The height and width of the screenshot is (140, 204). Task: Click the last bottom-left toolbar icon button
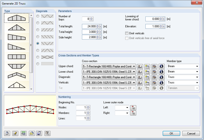coord(47,133)
